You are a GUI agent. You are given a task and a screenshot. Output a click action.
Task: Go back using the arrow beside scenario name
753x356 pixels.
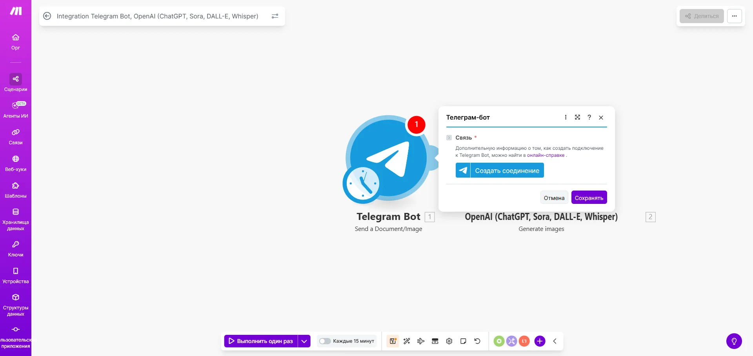click(x=47, y=16)
